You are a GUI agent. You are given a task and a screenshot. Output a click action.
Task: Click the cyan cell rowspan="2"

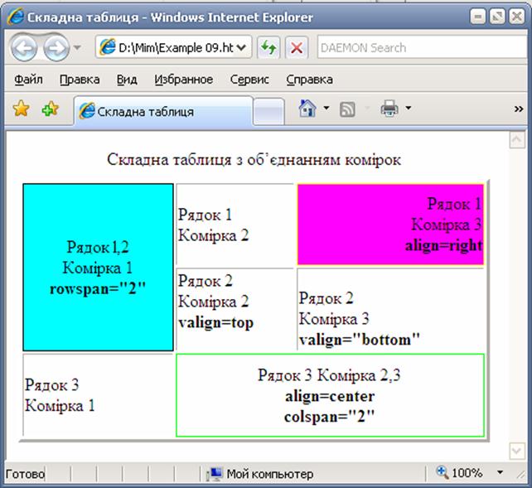(98, 268)
